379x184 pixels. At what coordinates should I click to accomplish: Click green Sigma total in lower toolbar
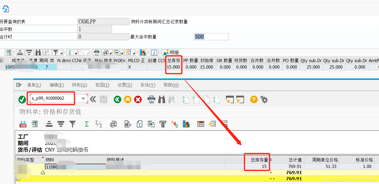click(87, 124)
